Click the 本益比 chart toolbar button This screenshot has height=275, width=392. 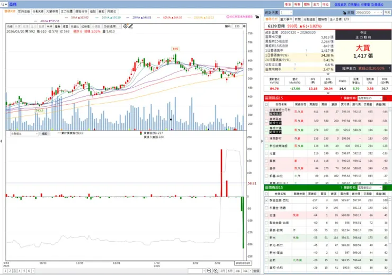pyautogui.click(x=75, y=26)
